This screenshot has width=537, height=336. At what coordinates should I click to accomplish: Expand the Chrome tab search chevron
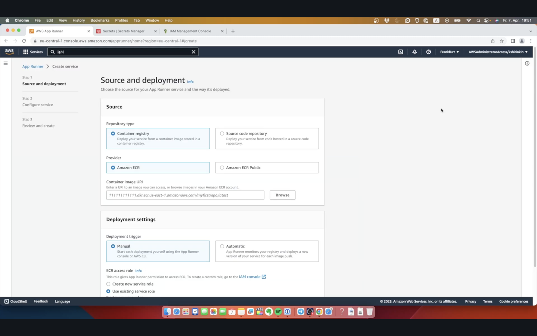[x=531, y=31]
